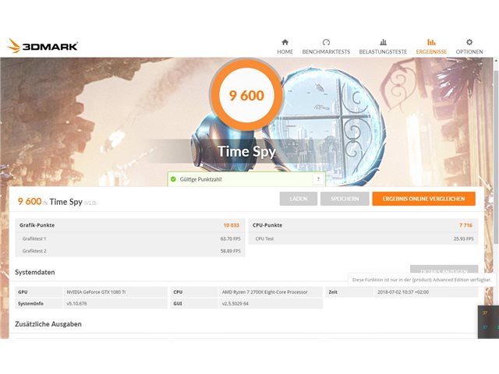Screen dimensions: 499x374
Task: Click the Gültige Punktzahl notification bar
Action: 246,179
